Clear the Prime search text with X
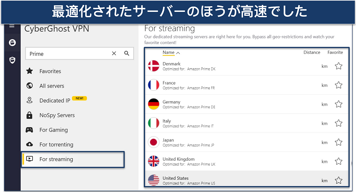 pyautogui.click(x=114, y=54)
